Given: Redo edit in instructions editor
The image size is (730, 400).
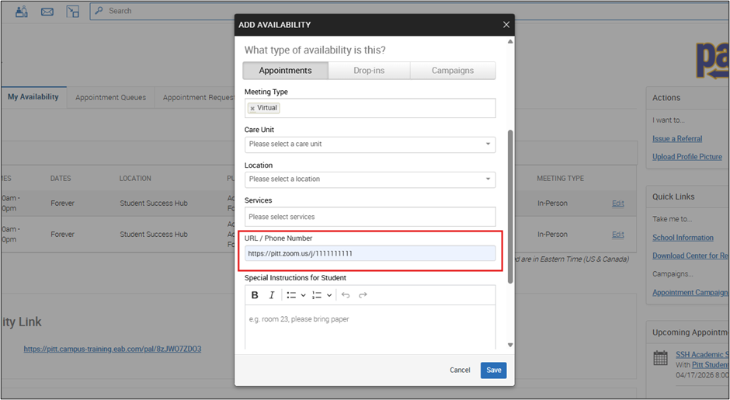Looking at the screenshot, I should [x=363, y=295].
